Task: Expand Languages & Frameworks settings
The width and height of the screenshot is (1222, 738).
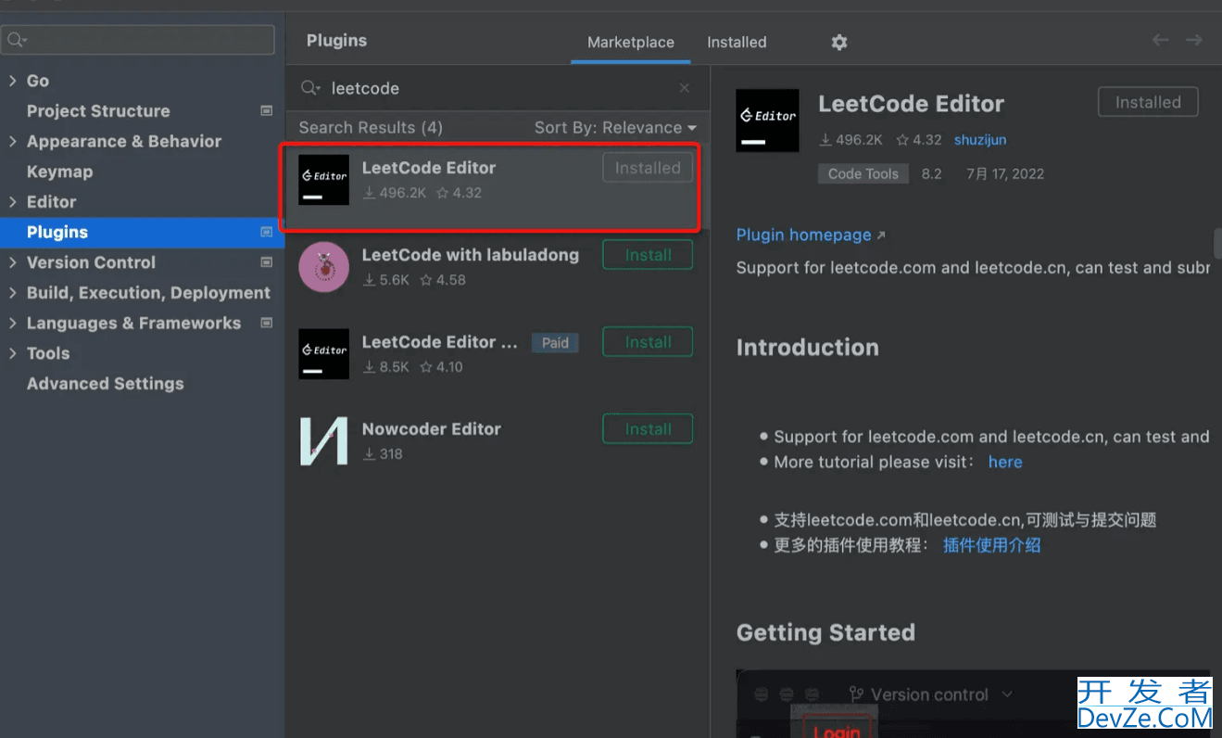Action: click(x=13, y=323)
